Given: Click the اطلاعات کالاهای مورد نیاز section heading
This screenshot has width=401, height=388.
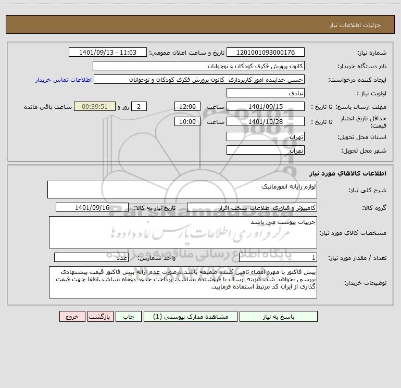Looking at the screenshot, I should (348, 173).
